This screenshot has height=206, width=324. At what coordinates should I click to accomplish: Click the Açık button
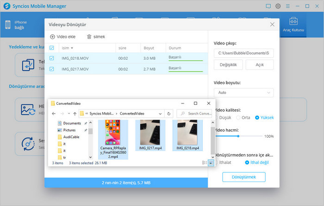click(x=260, y=65)
